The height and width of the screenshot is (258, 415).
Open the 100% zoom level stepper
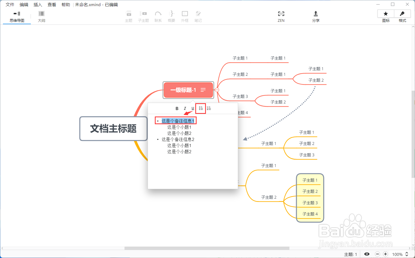click(x=407, y=254)
